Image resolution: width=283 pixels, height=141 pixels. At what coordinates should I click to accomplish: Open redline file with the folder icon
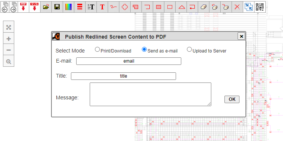(x=46, y=7)
